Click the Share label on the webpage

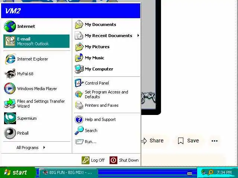tap(157, 141)
